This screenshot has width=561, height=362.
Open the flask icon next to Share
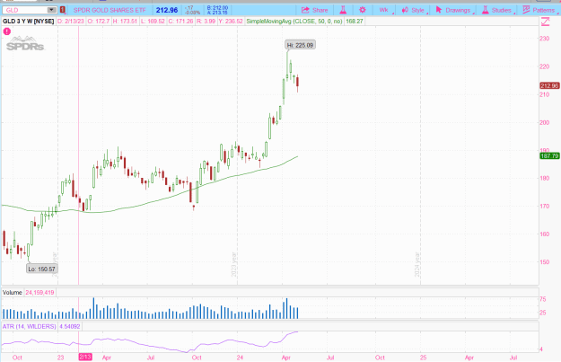(343, 10)
